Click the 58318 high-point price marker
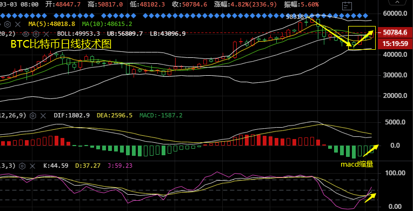Viewport: 413px width, 211px height. coord(295,17)
